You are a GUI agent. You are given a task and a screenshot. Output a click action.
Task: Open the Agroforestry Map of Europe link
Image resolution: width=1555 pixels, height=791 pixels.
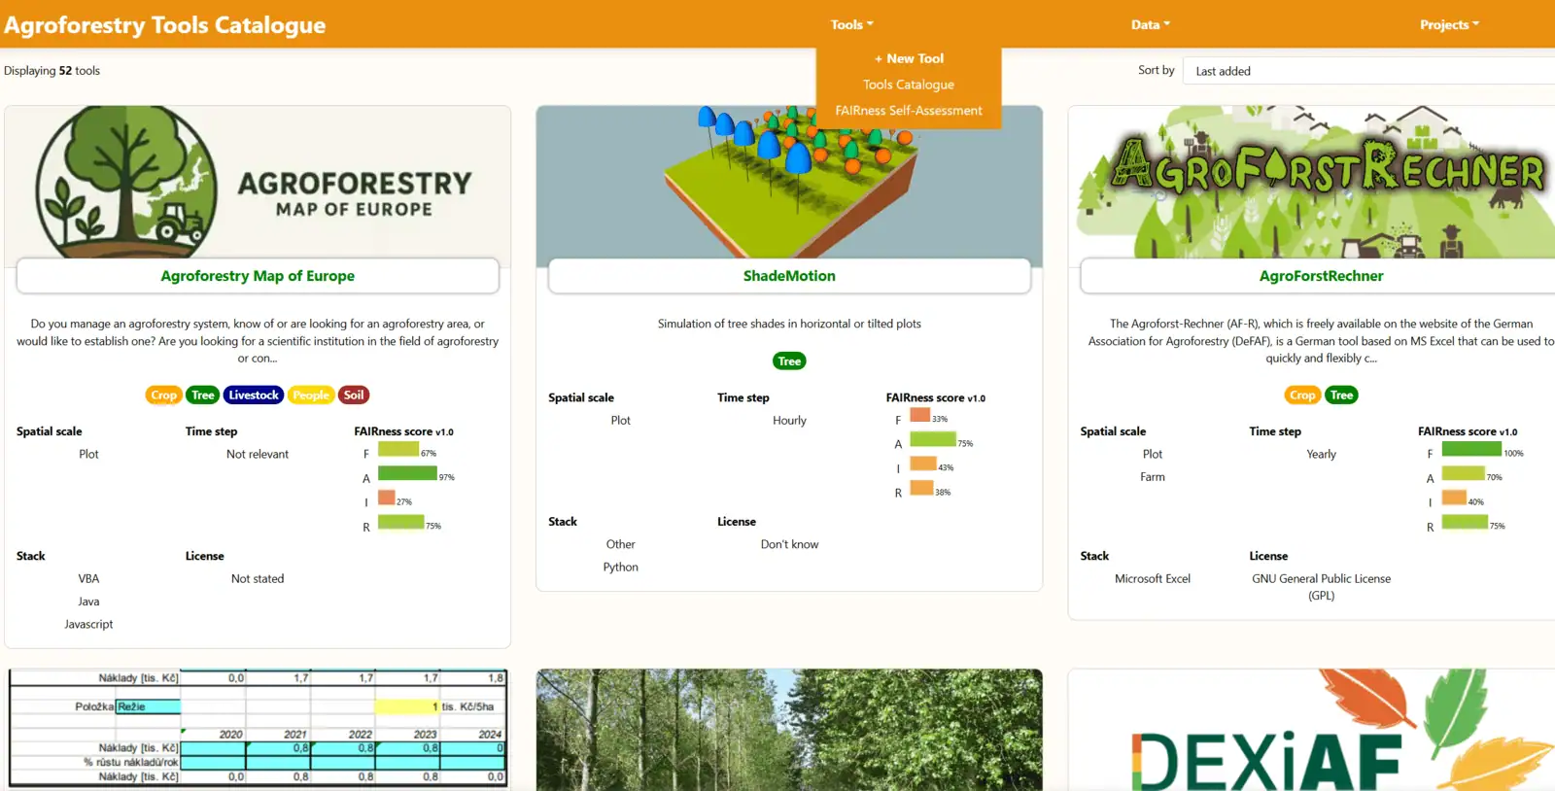click(x=258, y=276)
